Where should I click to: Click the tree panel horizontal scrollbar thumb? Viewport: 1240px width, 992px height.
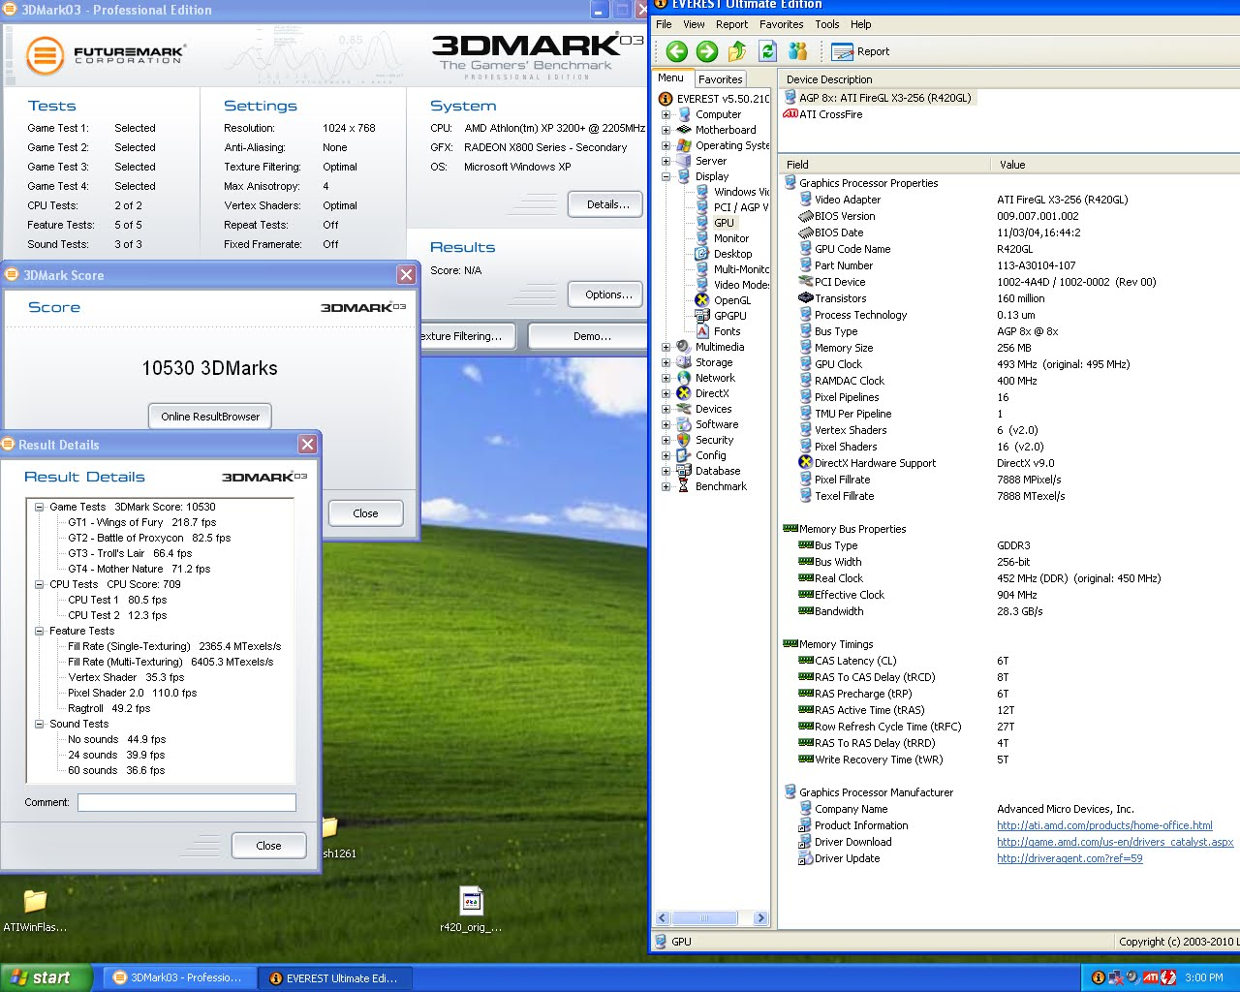(704, 917)
